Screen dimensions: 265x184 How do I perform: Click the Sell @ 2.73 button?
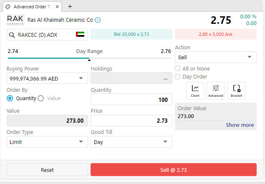(x=174, y=170)
